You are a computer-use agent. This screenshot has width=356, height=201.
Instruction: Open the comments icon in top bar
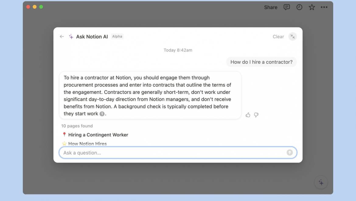pyautogui.click(x=287, y=7)
